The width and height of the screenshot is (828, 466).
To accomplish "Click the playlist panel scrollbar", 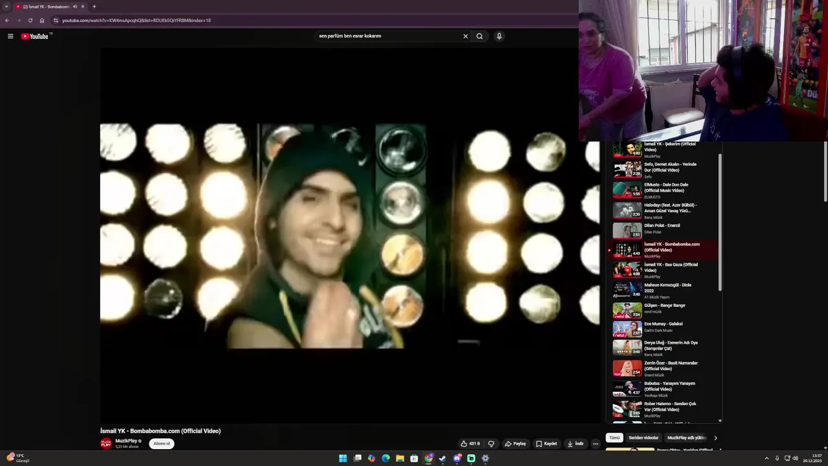I will click(x=720, y=221).
